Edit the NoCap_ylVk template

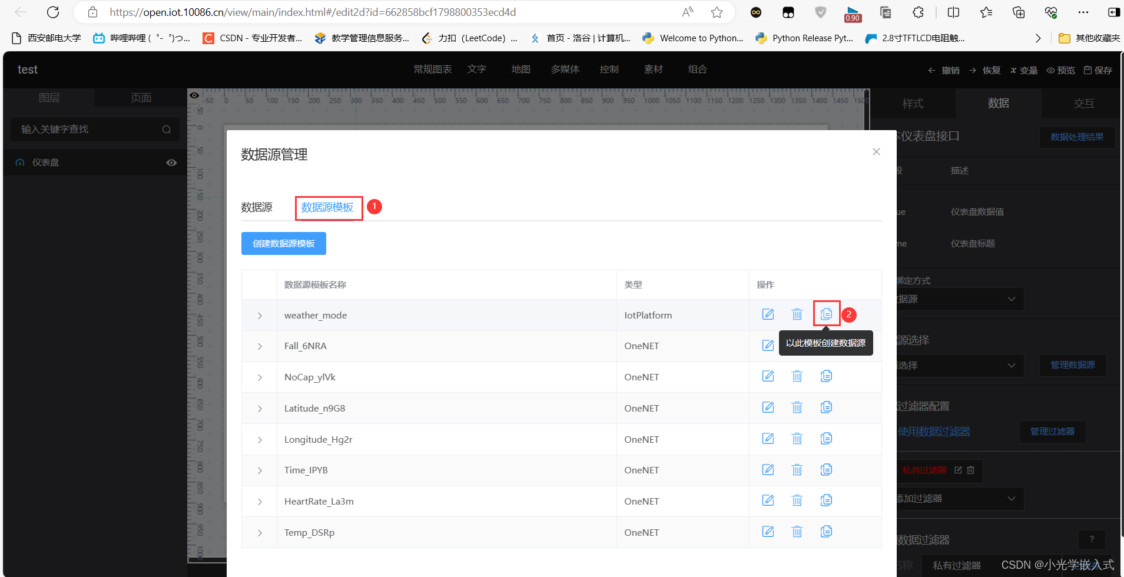(768, 376)
